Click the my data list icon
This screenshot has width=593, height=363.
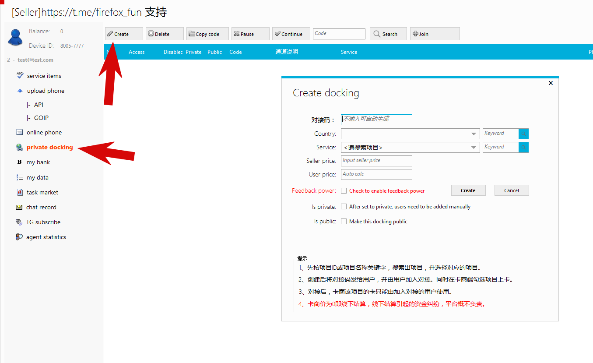coord(19,177)
